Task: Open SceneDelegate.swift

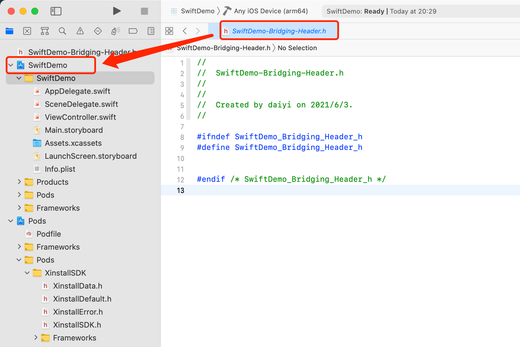Action: click(81, 104)
